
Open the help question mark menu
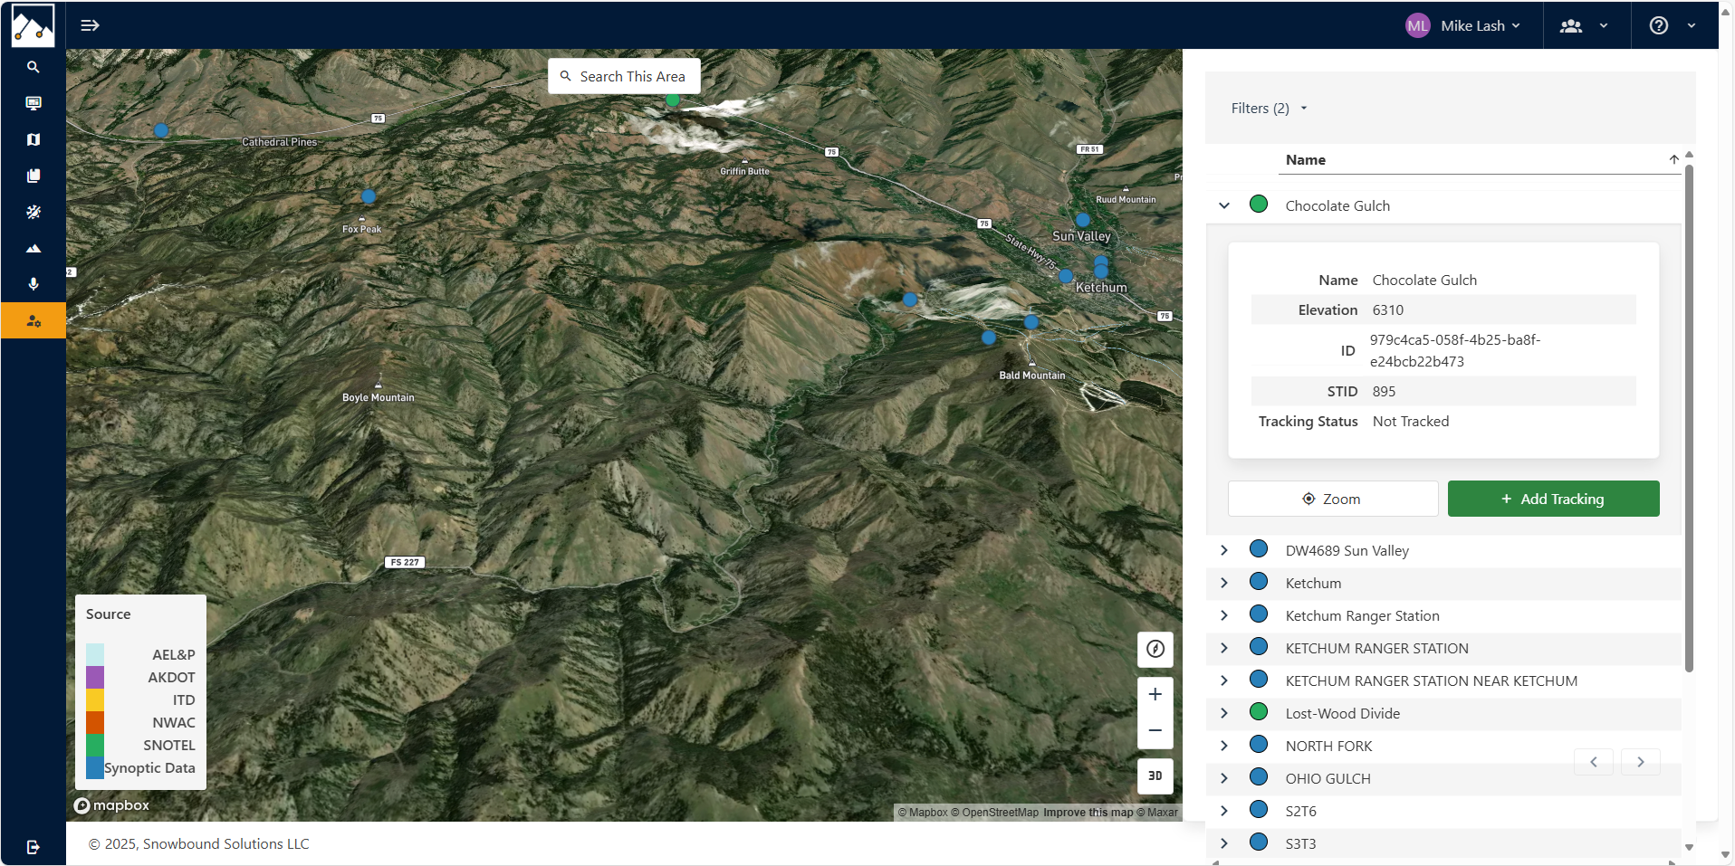click(1673, 25)
